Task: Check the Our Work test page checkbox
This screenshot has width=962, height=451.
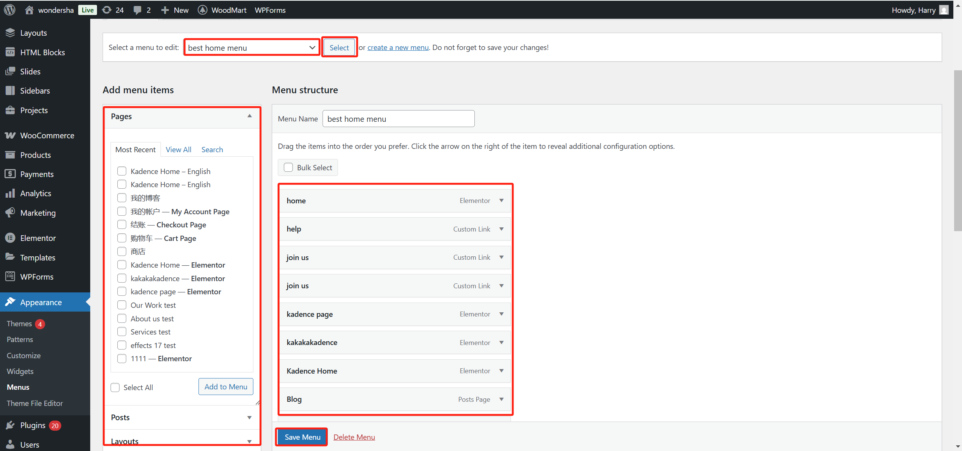Action: click(x=121, y=305)
